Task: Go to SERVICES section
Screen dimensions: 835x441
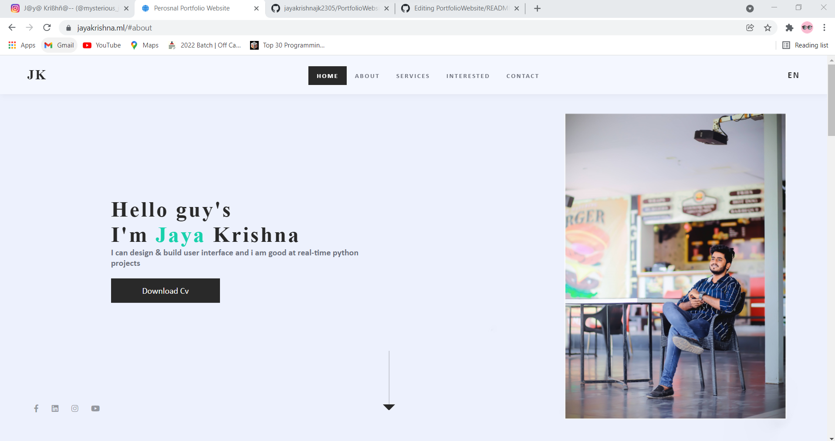Action: click(x=413, y=76)
